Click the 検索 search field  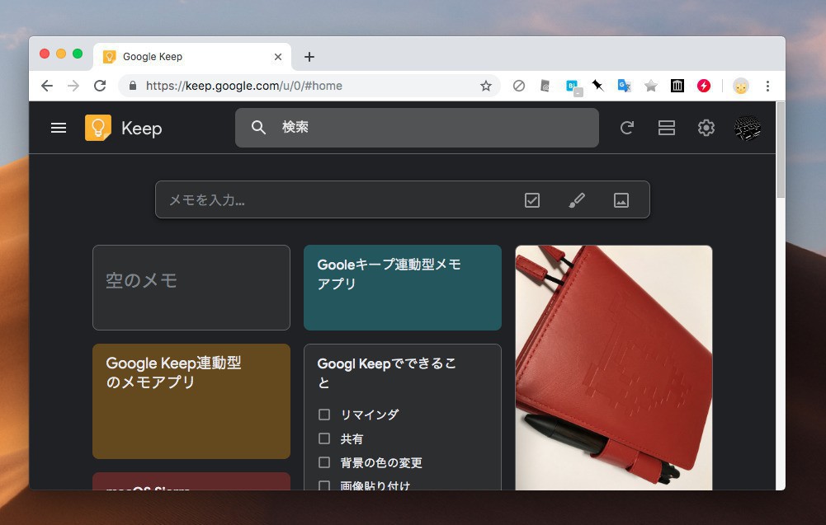[417, 128]
